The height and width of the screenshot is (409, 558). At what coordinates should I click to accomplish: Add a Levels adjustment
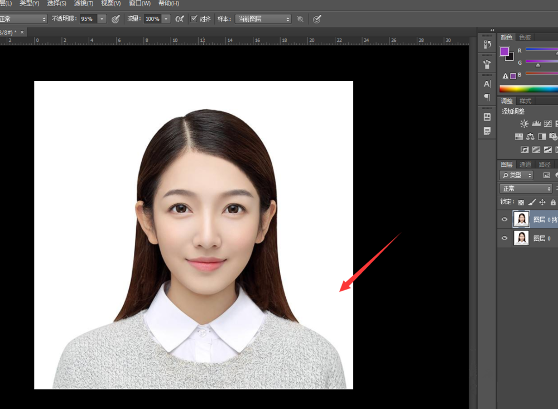(x=536, y=124)
